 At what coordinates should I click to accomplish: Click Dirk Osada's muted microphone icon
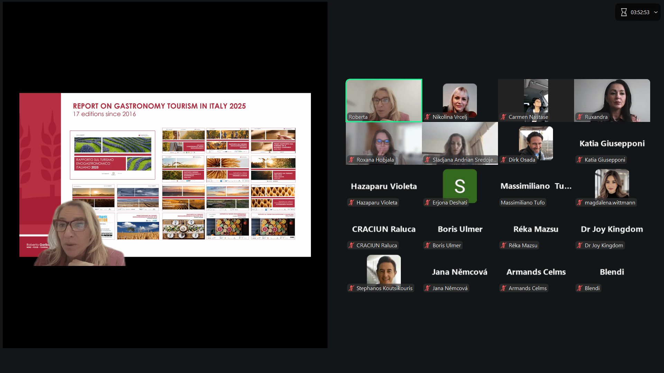tap(504, 160)
